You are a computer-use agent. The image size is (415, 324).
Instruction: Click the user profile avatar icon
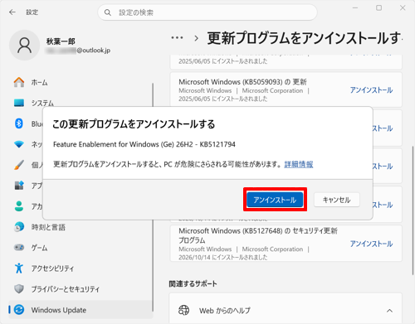click(25, 46)
